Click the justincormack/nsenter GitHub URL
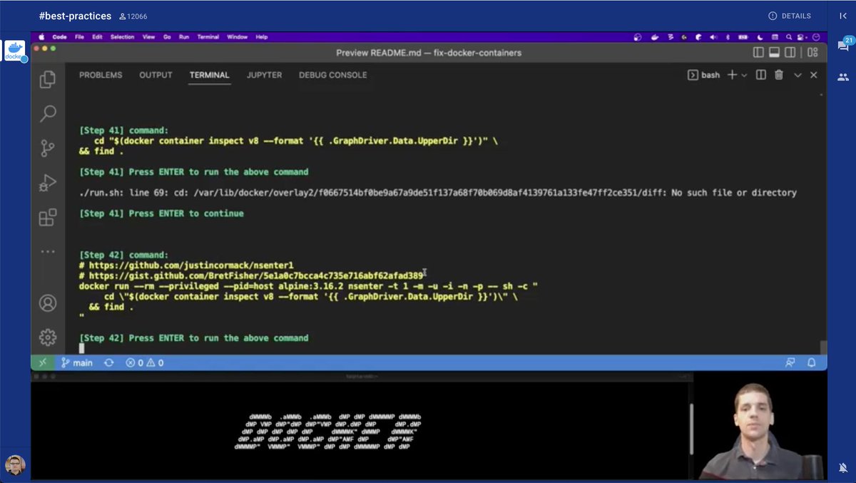The image size is (856, 483). [191, 265]
